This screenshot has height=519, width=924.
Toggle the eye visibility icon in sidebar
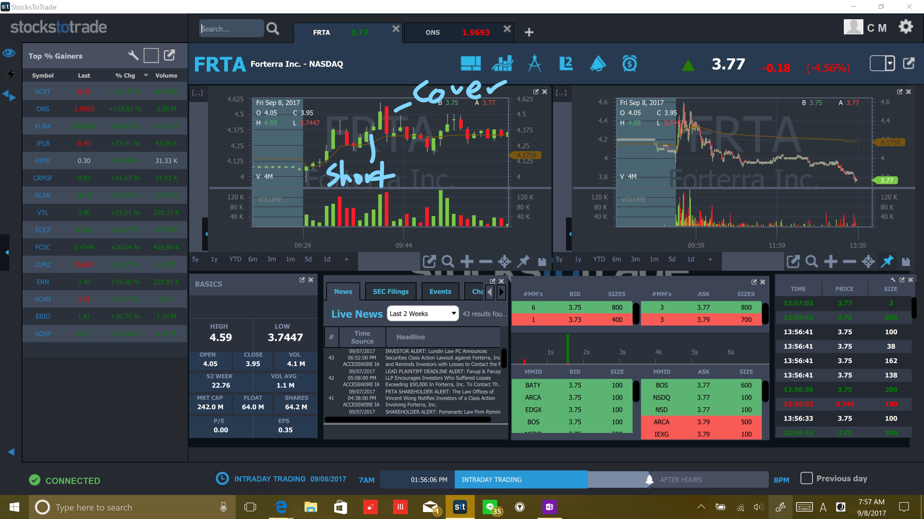point(9,53)
